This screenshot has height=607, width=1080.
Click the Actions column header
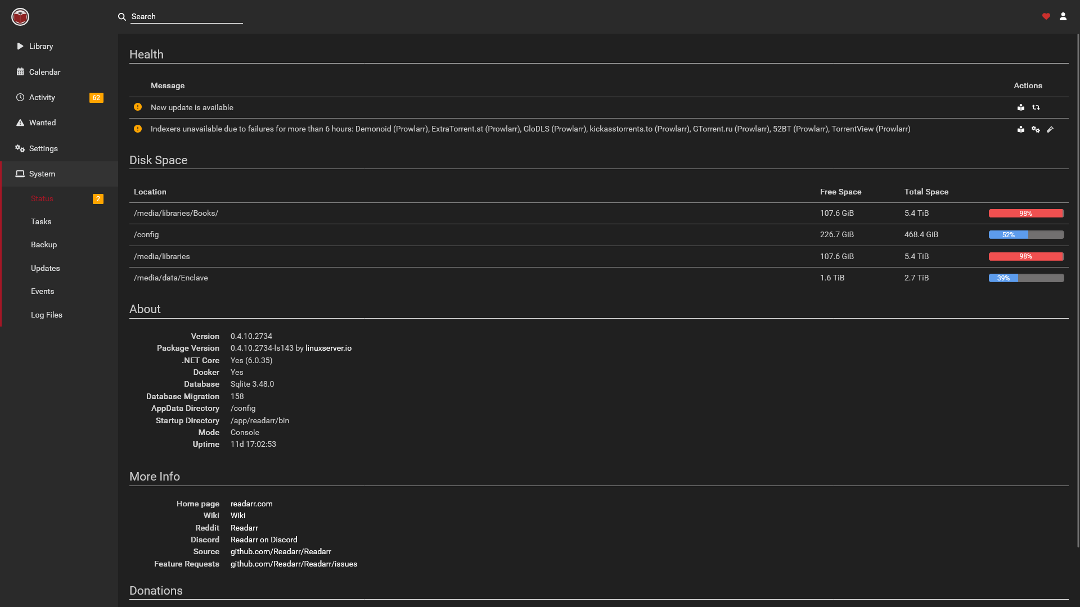[1028, 85]
